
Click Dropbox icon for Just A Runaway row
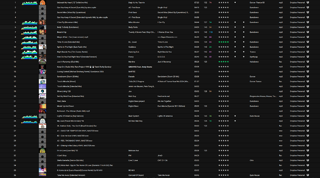point(308,62)
